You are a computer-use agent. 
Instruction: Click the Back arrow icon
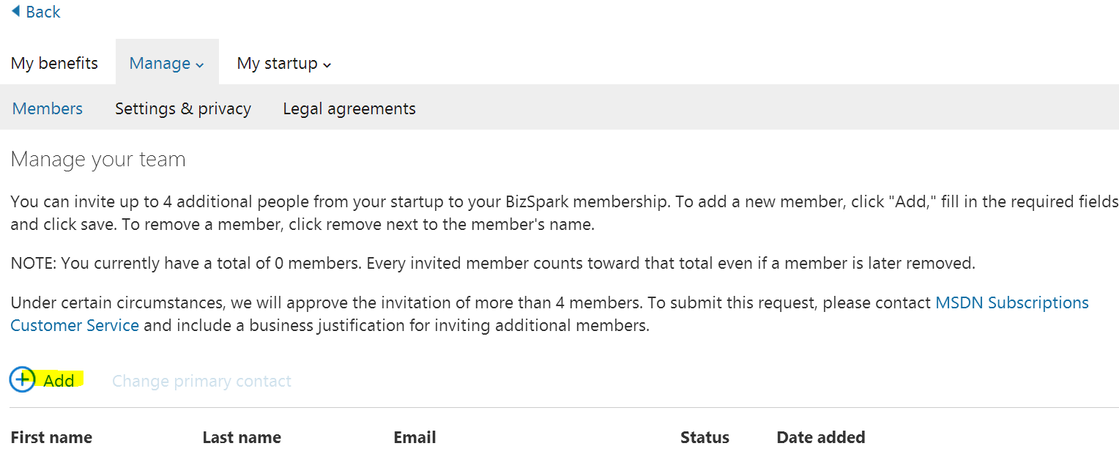click(x=15, y=11)
